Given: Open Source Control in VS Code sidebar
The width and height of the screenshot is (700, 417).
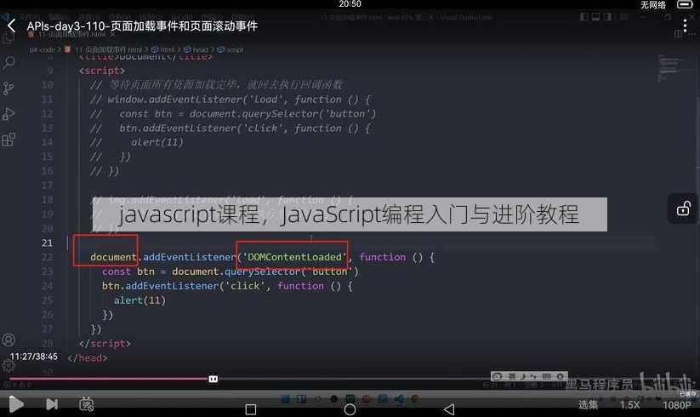Looking at the screenshot, I should [x=9, y=88].
